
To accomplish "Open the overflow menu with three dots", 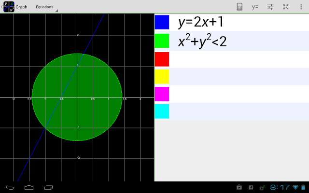I will [301, 7].
